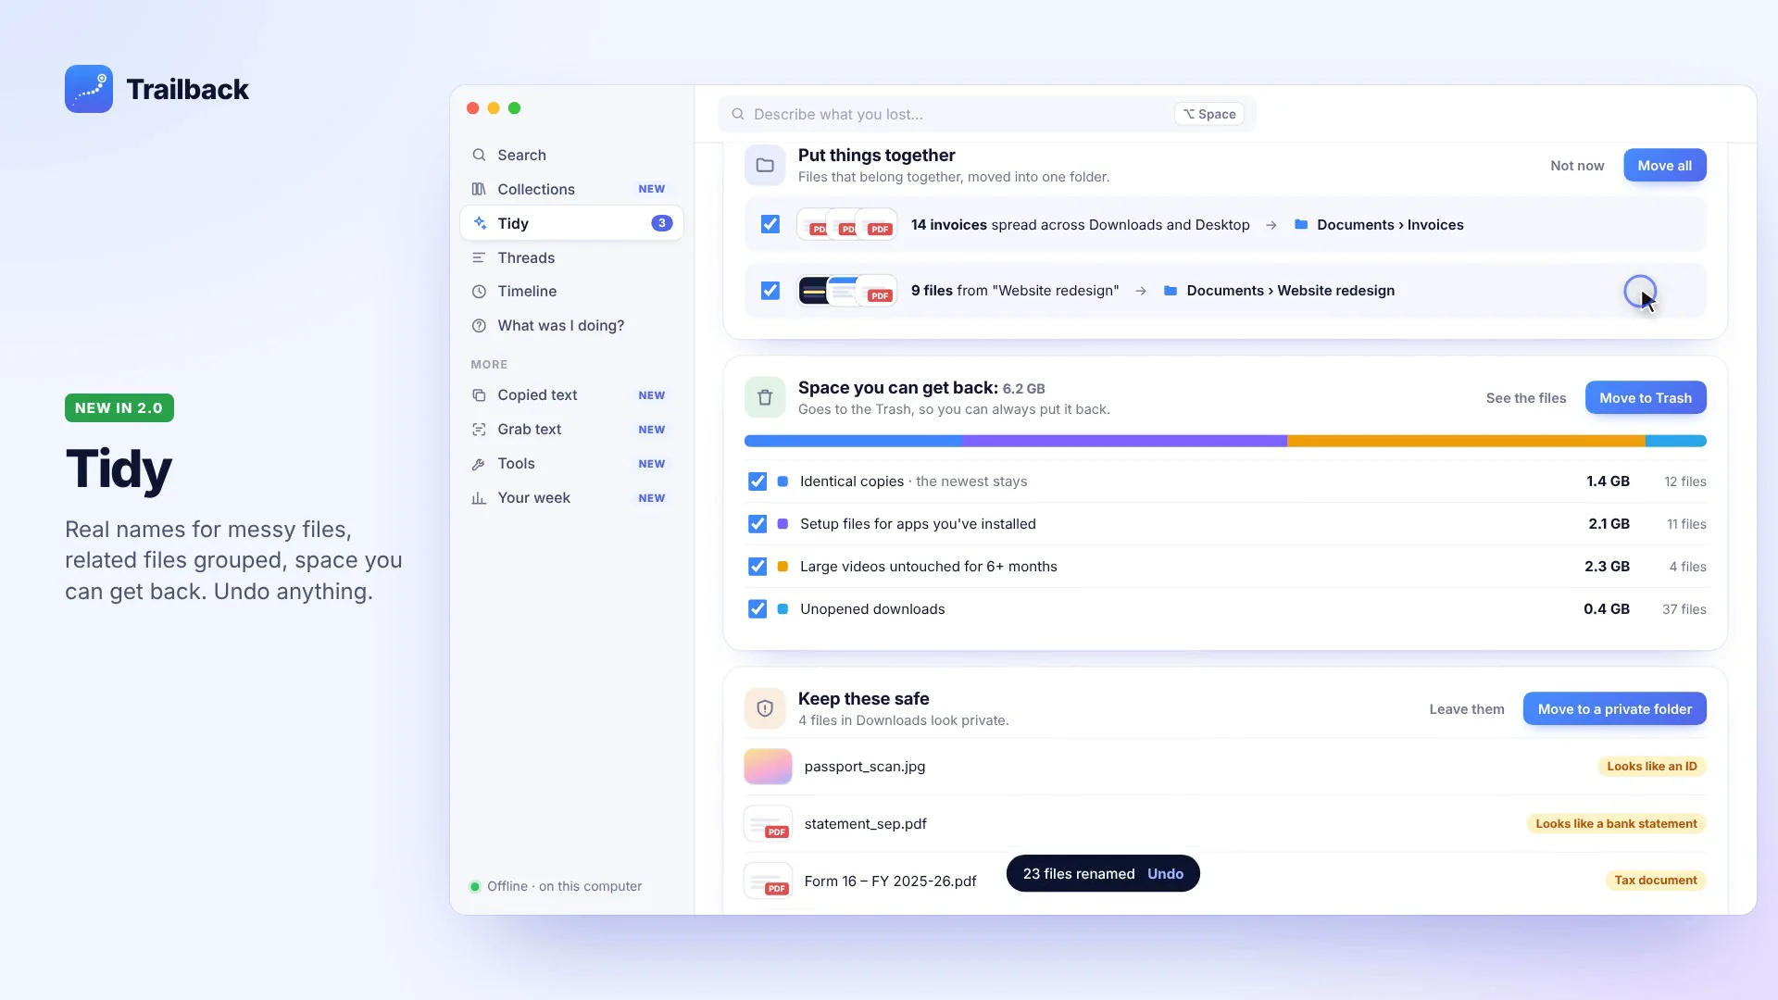Click the Search magnifier icon in sidebar

(479, 156)
